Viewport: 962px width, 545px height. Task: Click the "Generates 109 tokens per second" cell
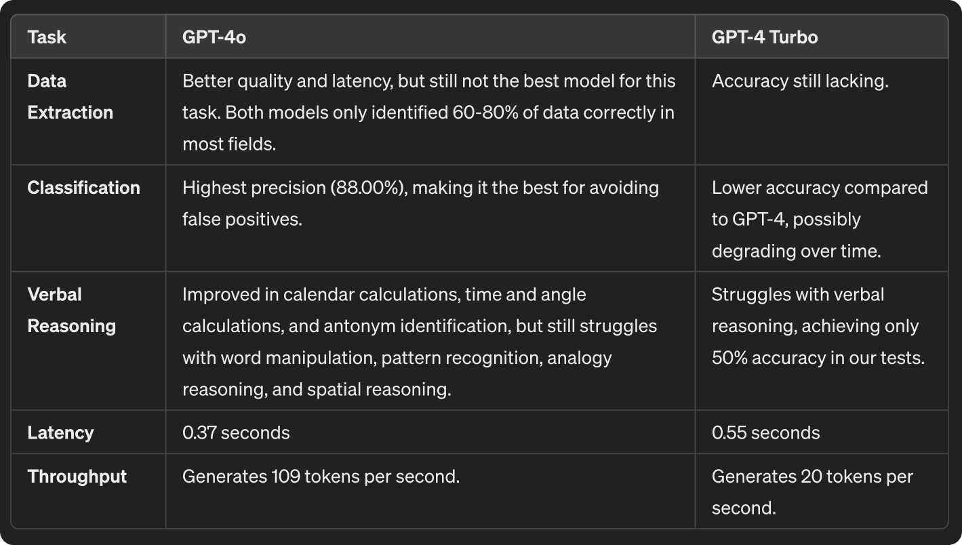[321, 477]
